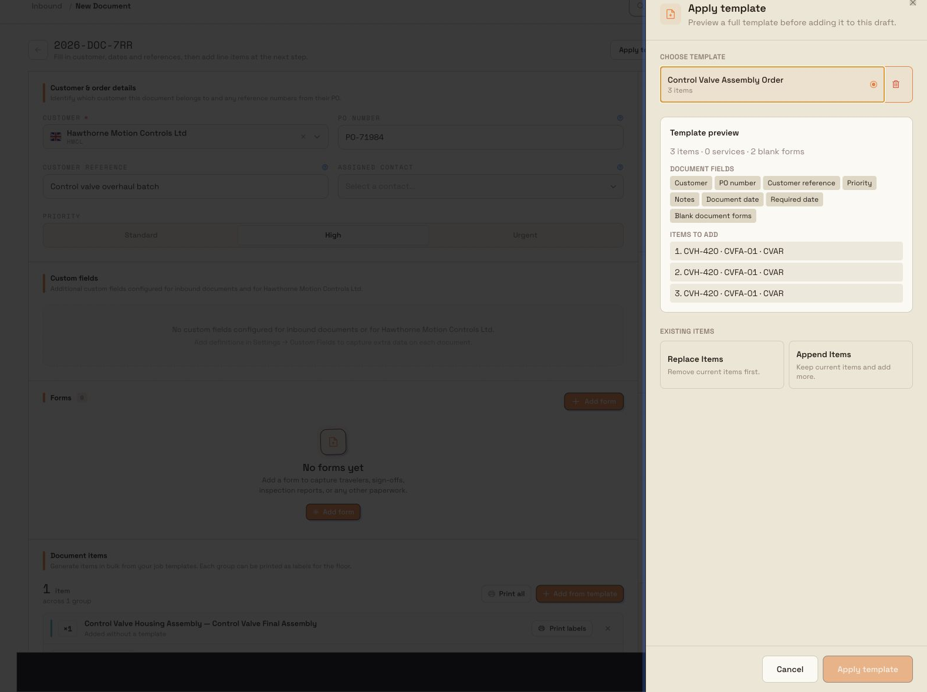The width and height of the screenshot is (927, 692).
Task: Clear the Hawthorne Motion Controls customer selection
Action: coord(303,137)
